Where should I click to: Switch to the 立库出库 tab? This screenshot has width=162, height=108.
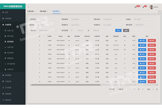coord(30,11)
